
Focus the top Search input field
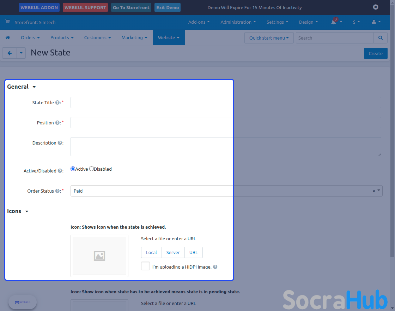pyautogui.click(x=335, y=38)
